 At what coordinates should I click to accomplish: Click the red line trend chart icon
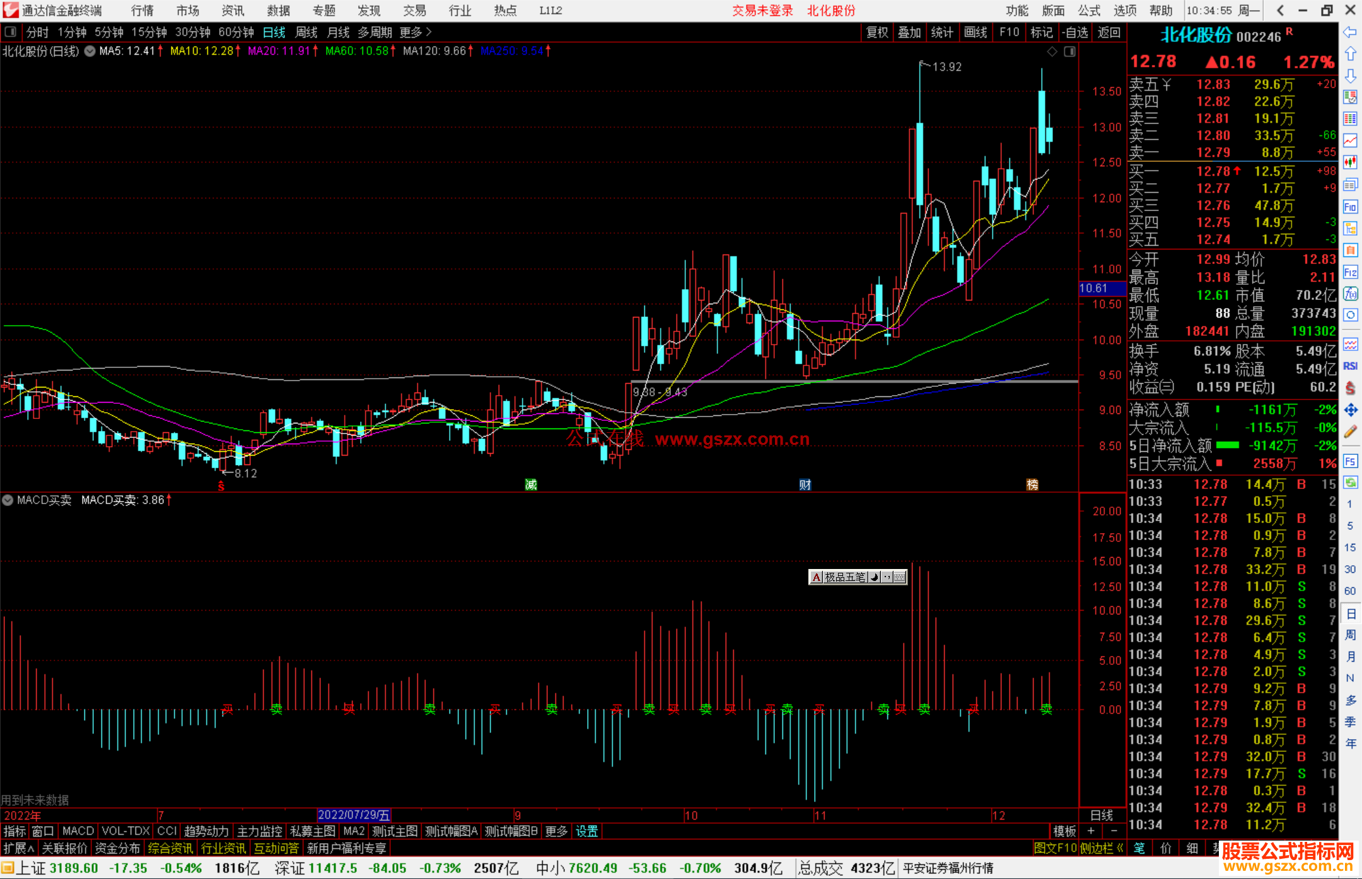click(x=1350, y=141)
